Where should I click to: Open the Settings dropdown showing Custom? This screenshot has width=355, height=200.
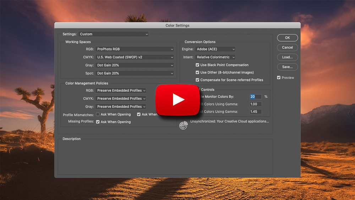(x=114, y=34)
